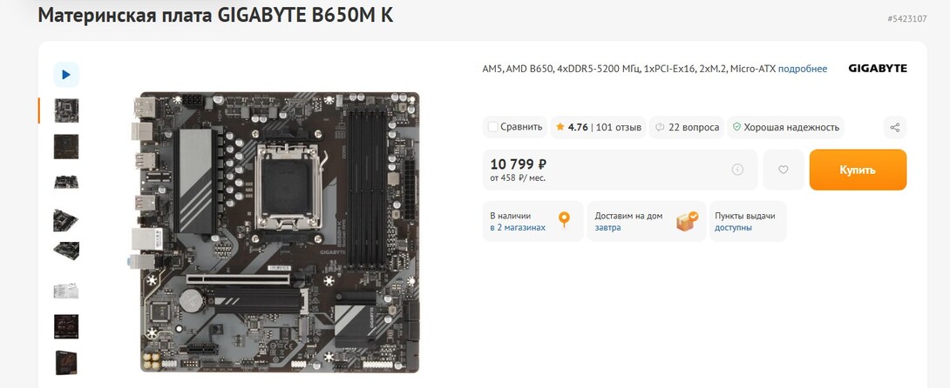Click the star rating 4.76

point(572,128)
